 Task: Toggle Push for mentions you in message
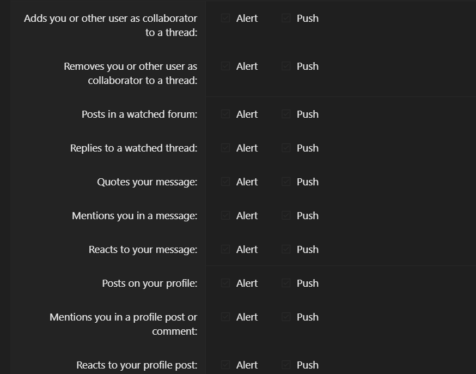click(x=286, y=216)
